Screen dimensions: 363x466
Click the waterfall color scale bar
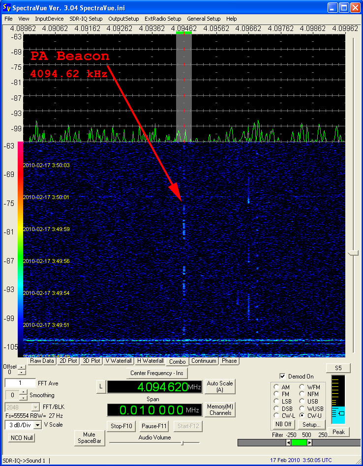click(21, 249)
